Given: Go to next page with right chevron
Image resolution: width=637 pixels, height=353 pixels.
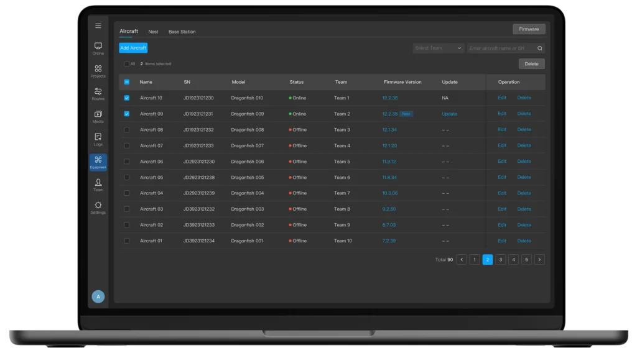Looking at the screenshot, I should click(539, 260).
